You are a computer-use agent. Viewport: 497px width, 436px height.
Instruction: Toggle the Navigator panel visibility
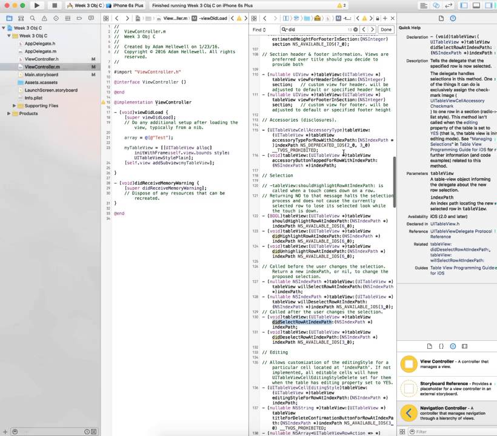464,5
